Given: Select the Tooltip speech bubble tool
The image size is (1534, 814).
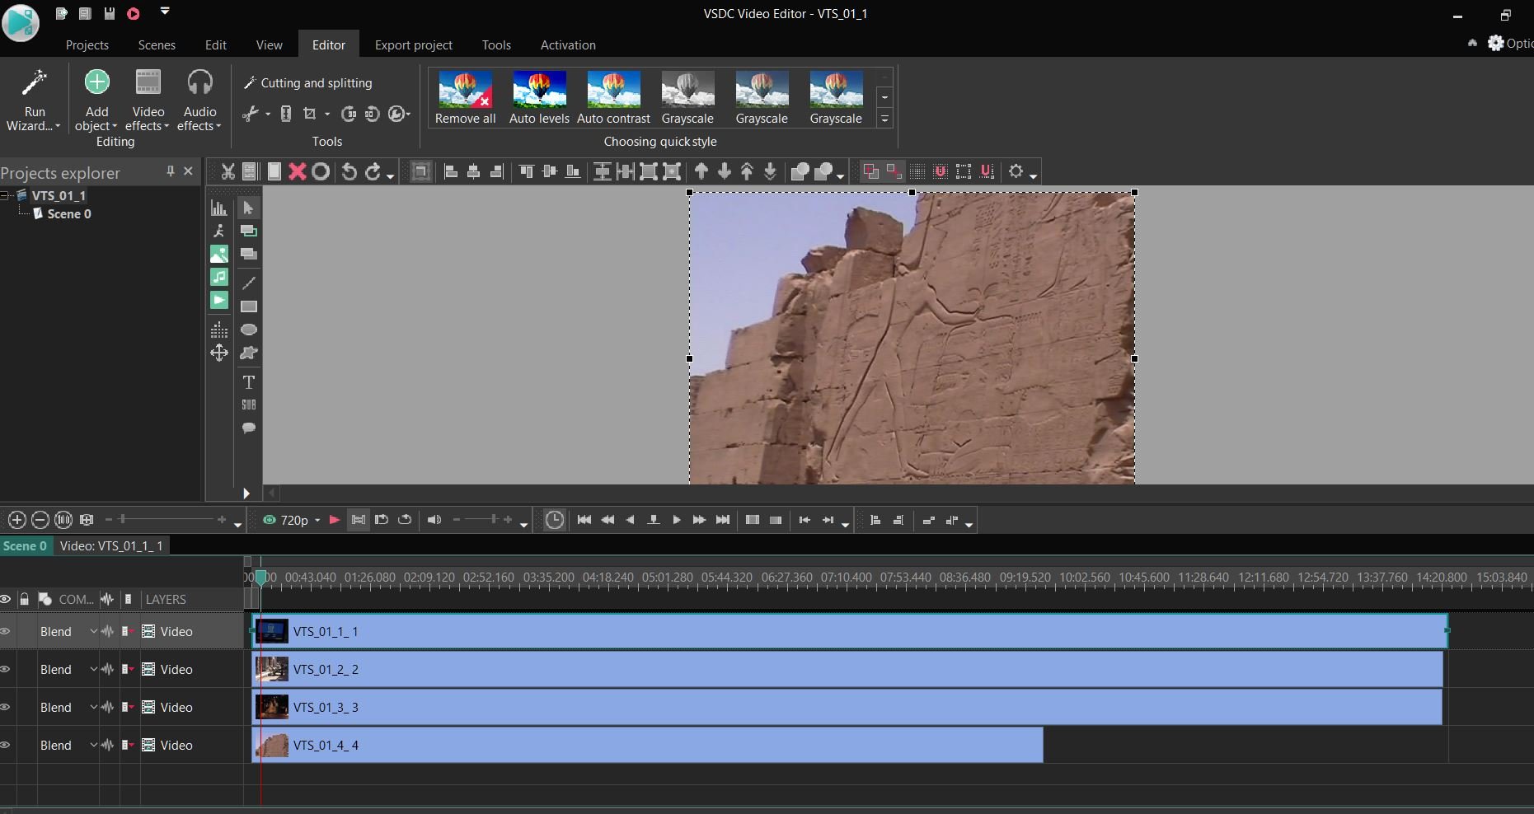Looking at the screenshot, I should pos(248,428).
